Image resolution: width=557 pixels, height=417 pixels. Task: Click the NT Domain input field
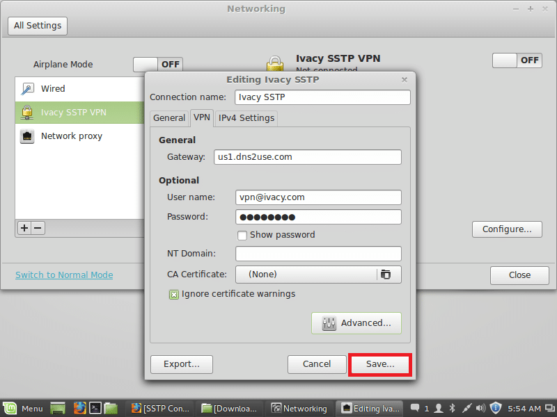point(318,254)
